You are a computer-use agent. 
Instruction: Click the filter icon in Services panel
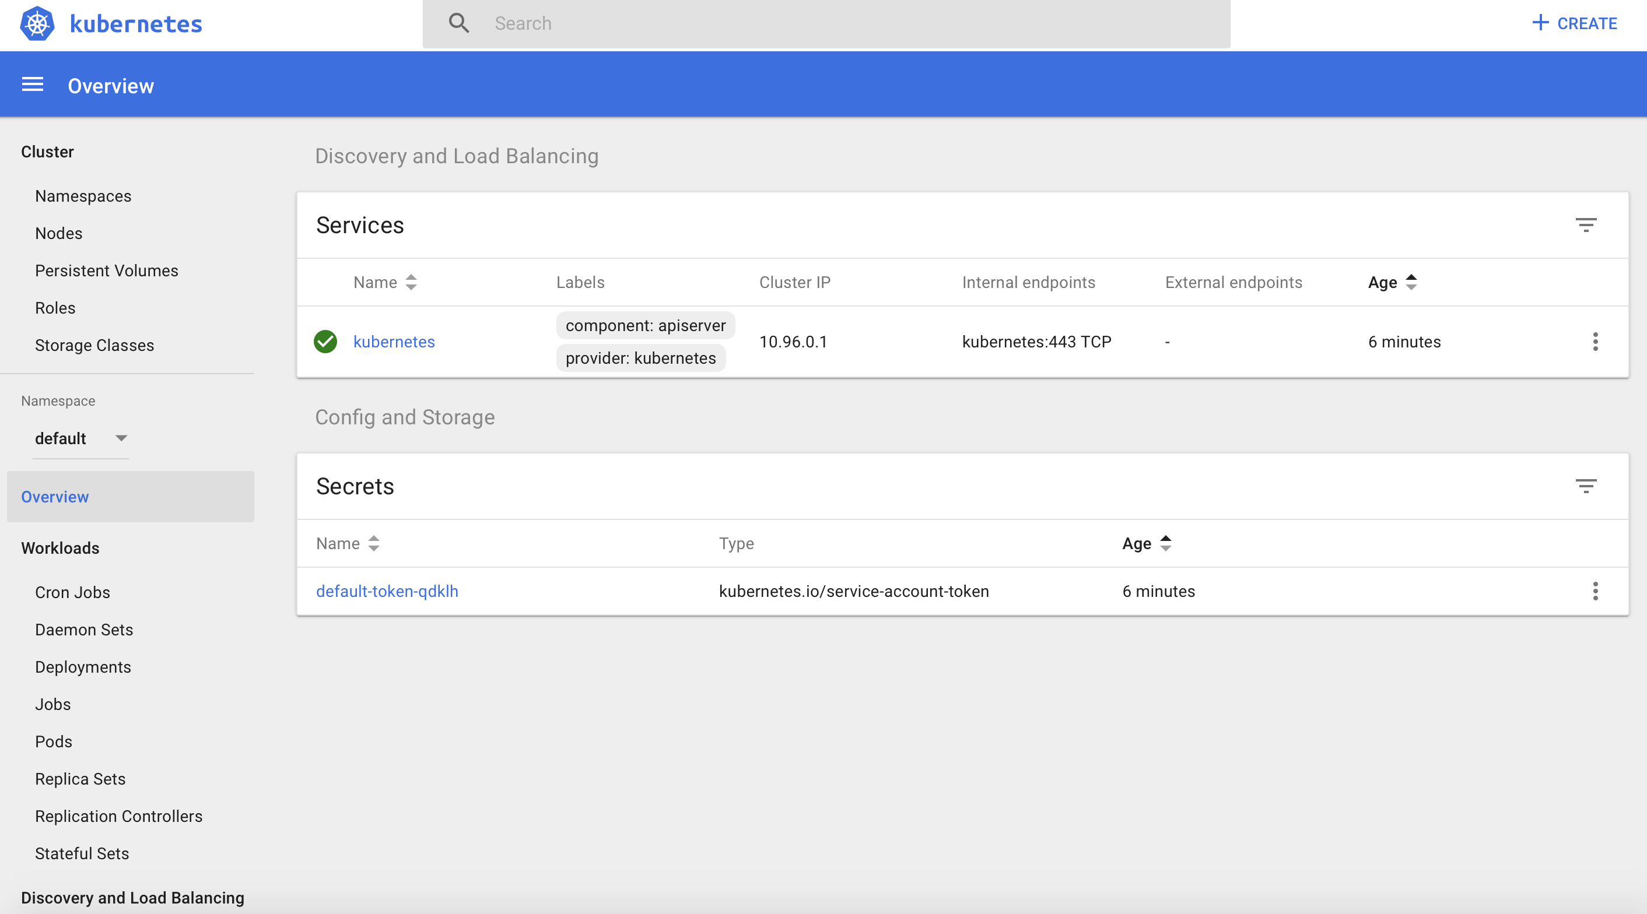point(1588,225)
